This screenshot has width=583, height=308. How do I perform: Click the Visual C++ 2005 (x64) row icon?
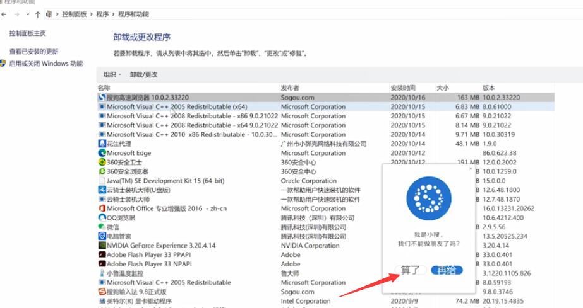tap(102, 106)
